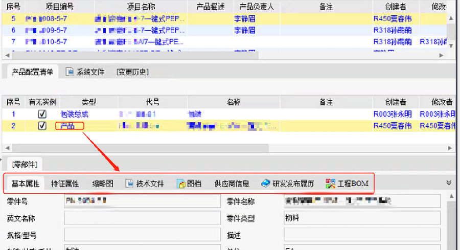Open 工程BOM tab
Screen dimensions: 460x250
coord(347,184)
